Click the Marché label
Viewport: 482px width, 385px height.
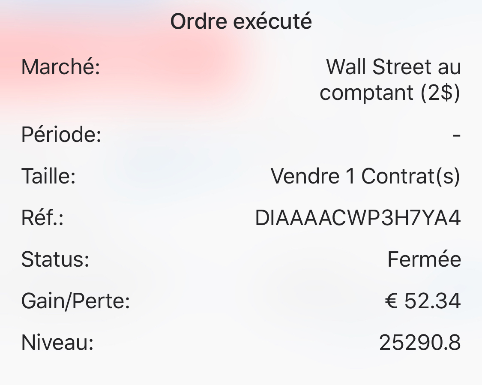pyautogui.click(x=60, y=66)
